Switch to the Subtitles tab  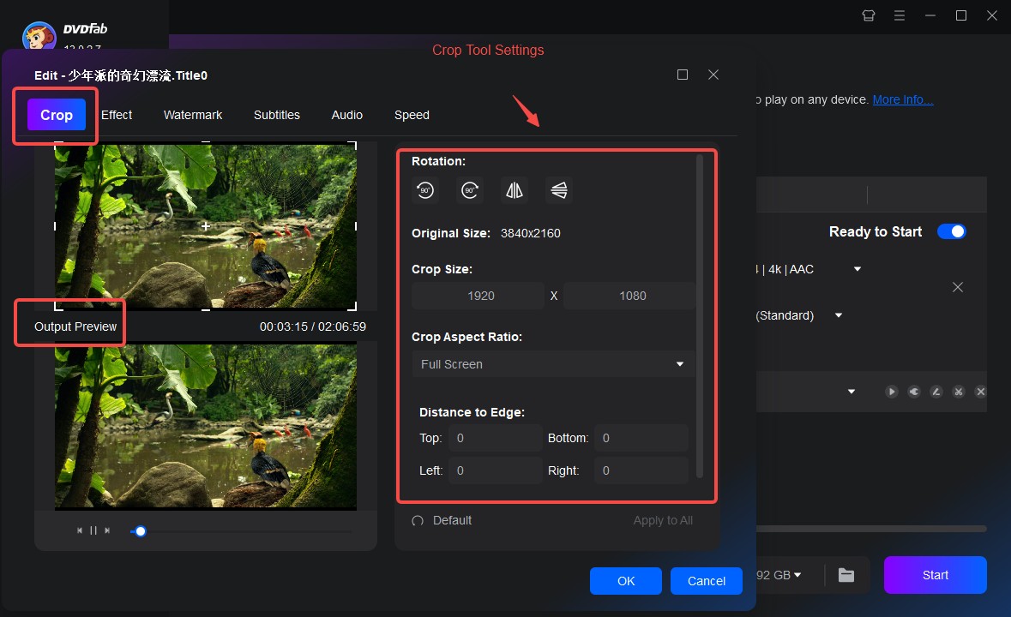click(x=276, y=114)
